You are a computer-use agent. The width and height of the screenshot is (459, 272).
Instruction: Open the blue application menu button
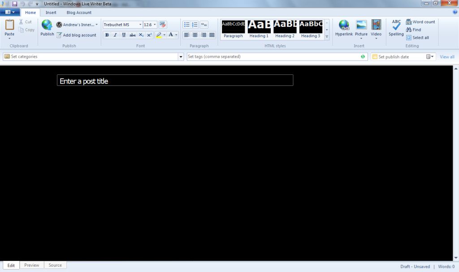click(10, 12)
